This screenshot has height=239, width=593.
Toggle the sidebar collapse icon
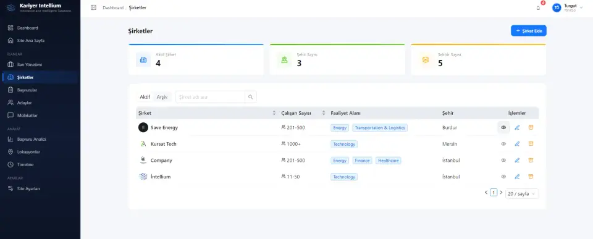(x=93, y=7)
